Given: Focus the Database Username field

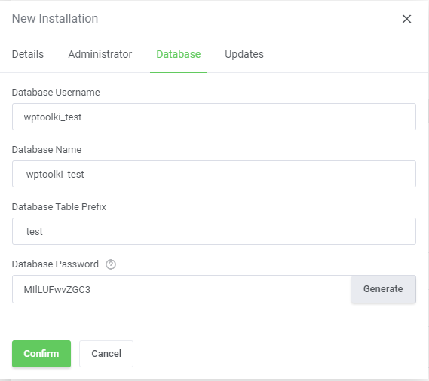Looking at the screenshot, I should tap(214, 117).
